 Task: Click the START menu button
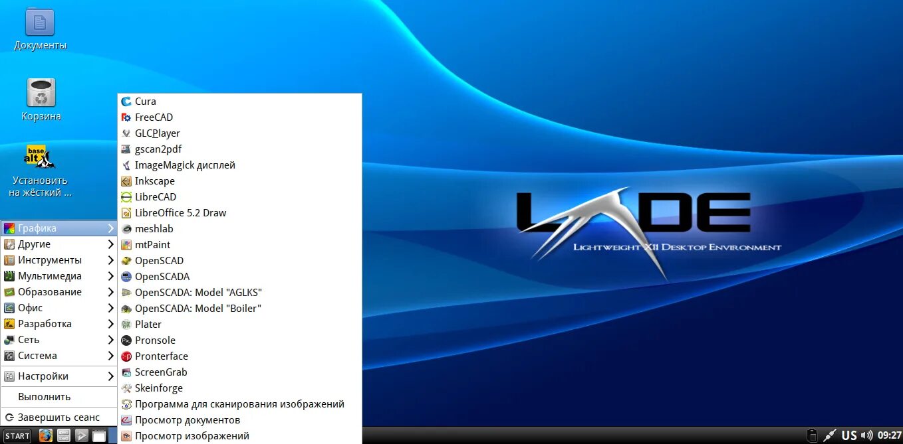coord(17,436)
